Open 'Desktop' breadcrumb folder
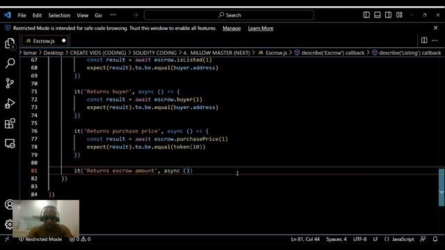The image size is (445, 250). [54, 53]
